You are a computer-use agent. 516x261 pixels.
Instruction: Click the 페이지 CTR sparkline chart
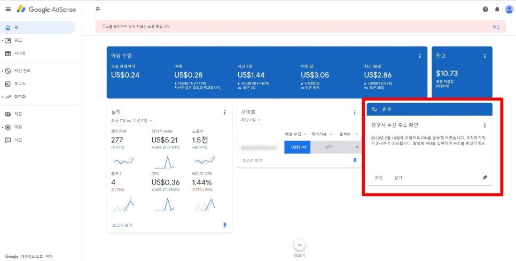click(205, 205)
